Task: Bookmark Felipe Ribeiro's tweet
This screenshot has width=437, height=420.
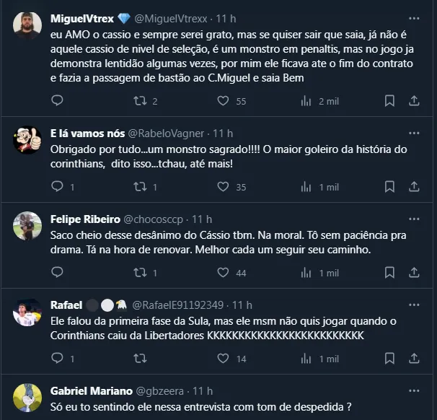Action: coord(389,273)
